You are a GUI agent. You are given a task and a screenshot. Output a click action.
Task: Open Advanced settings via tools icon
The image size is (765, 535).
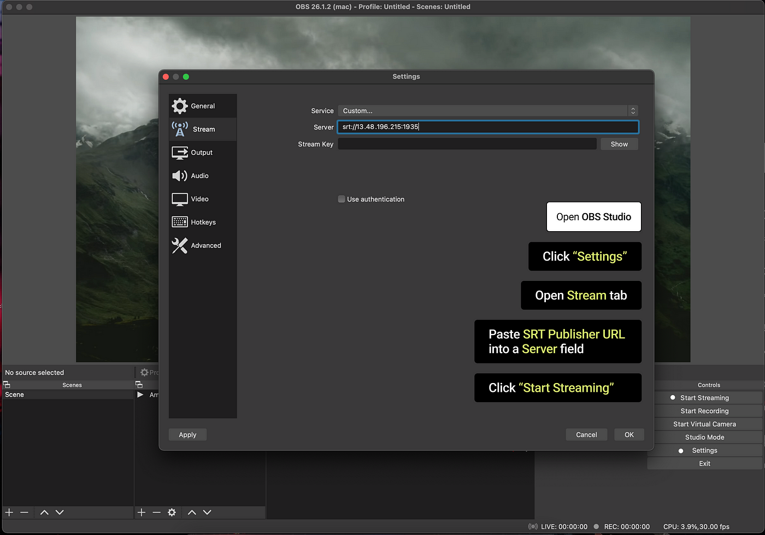click(x=180, y=245)
